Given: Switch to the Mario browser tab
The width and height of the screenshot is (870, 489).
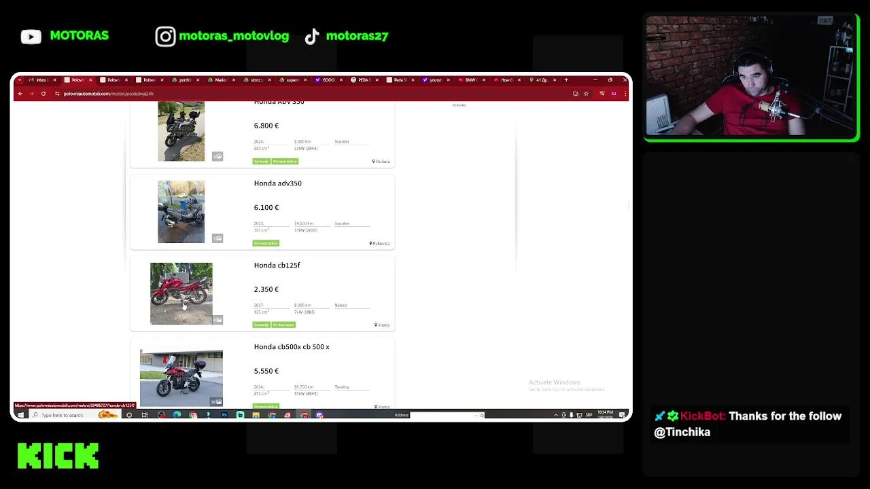Looking at the screenshot, I should point(221,80).
